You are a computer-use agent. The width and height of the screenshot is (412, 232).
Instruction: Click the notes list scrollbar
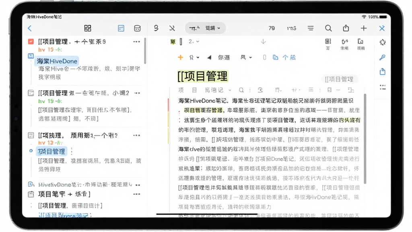pos(145,51)
